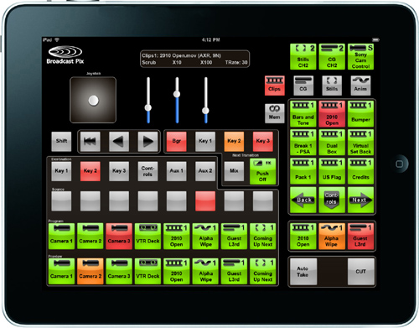
Task: Toggle the Bgr next-transition button
Action: click(x=177, y=142)
